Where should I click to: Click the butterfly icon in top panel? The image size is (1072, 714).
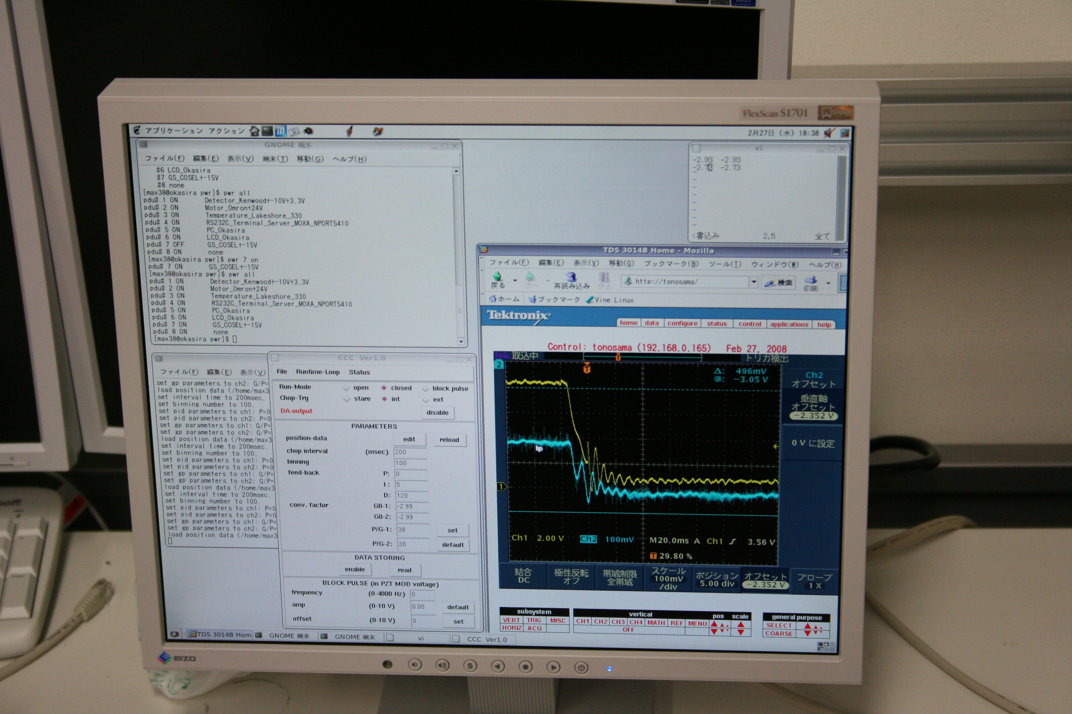pos(377,131)
